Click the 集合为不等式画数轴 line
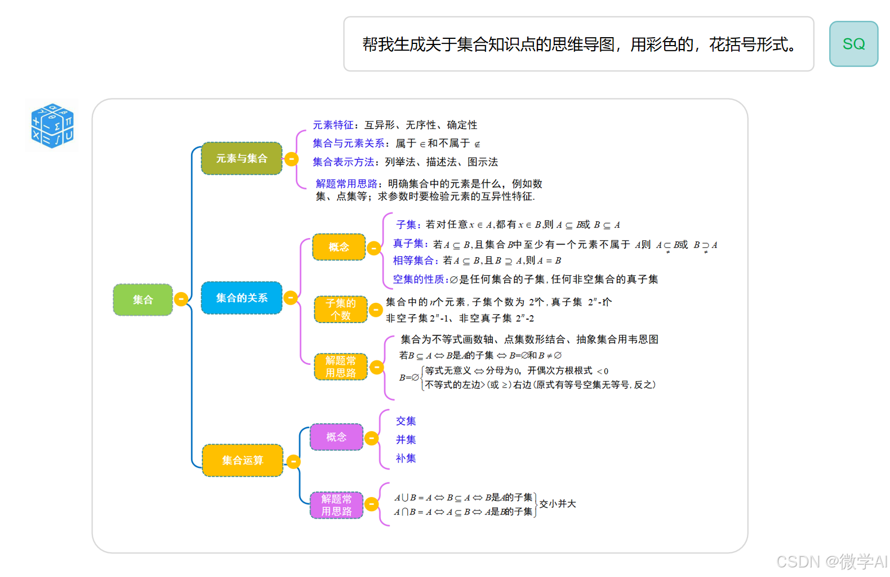 pos(529,339)
